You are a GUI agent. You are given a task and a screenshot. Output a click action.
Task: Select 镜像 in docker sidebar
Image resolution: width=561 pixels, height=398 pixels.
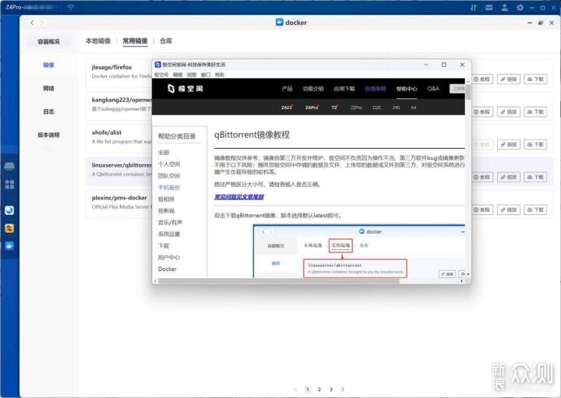(x=48, y=65)
